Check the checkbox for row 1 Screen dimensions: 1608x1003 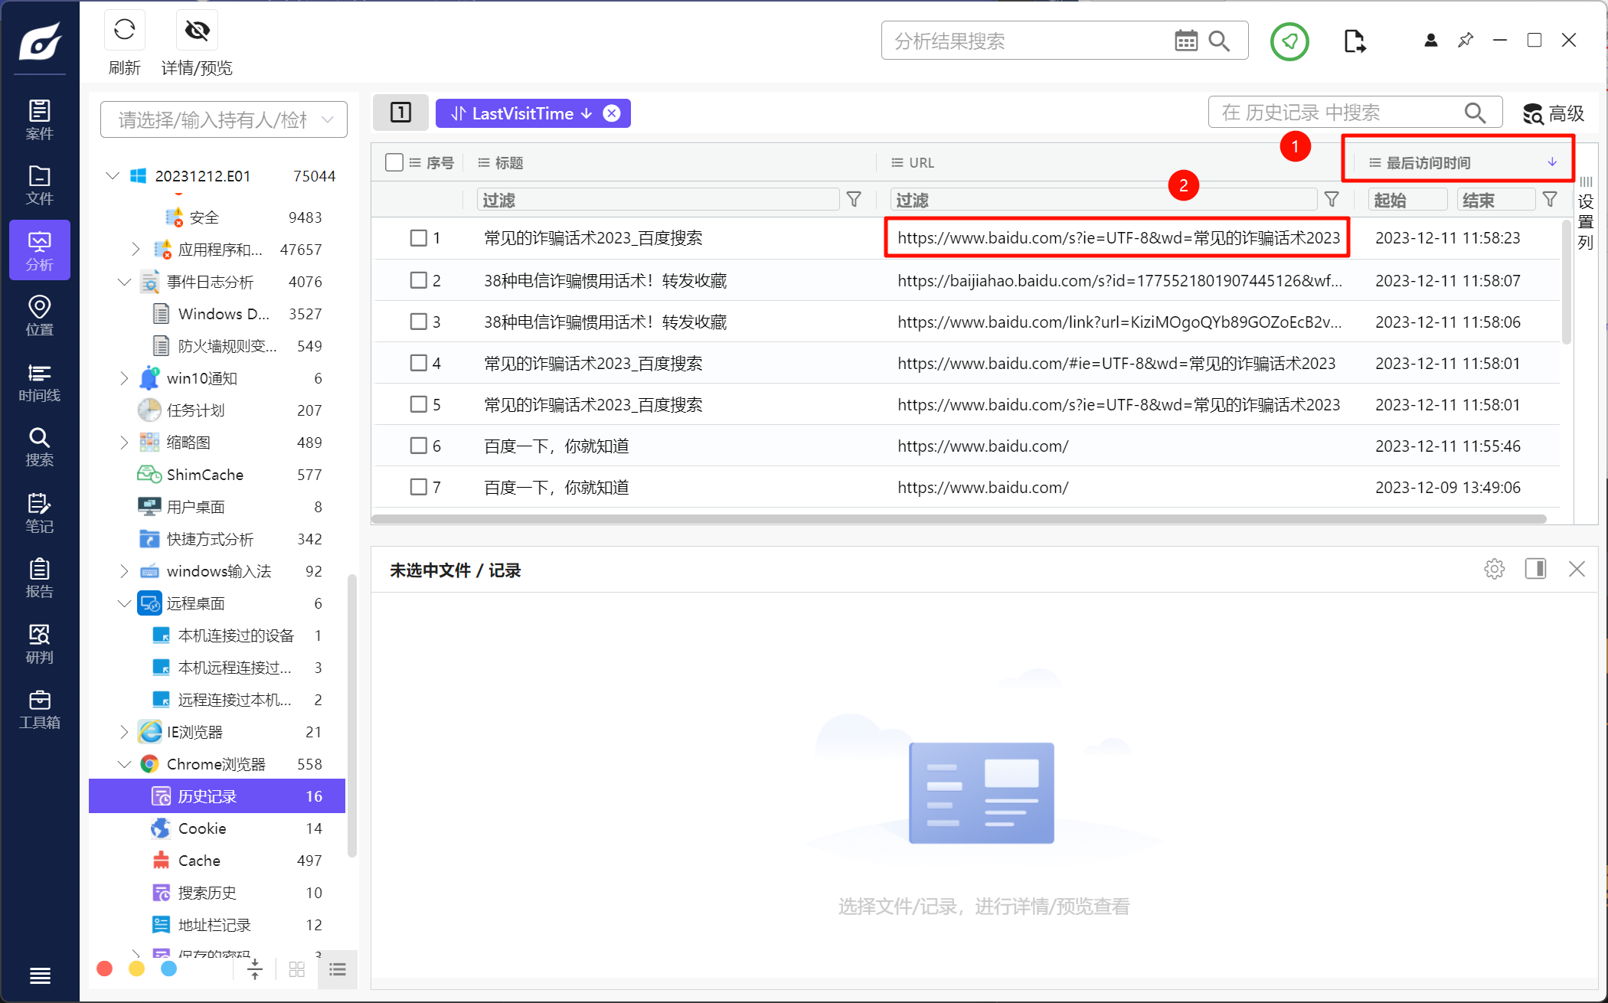tap(418, 238)
